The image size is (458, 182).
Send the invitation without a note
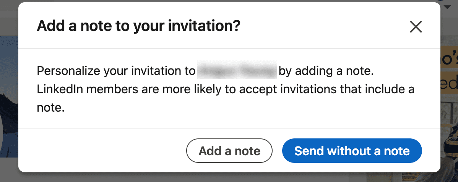[x=352, y=151]
